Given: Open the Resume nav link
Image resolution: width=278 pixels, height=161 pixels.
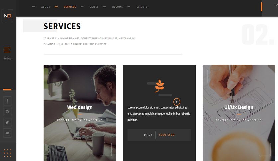Looking at the screenshot, I should coord(117,7).
